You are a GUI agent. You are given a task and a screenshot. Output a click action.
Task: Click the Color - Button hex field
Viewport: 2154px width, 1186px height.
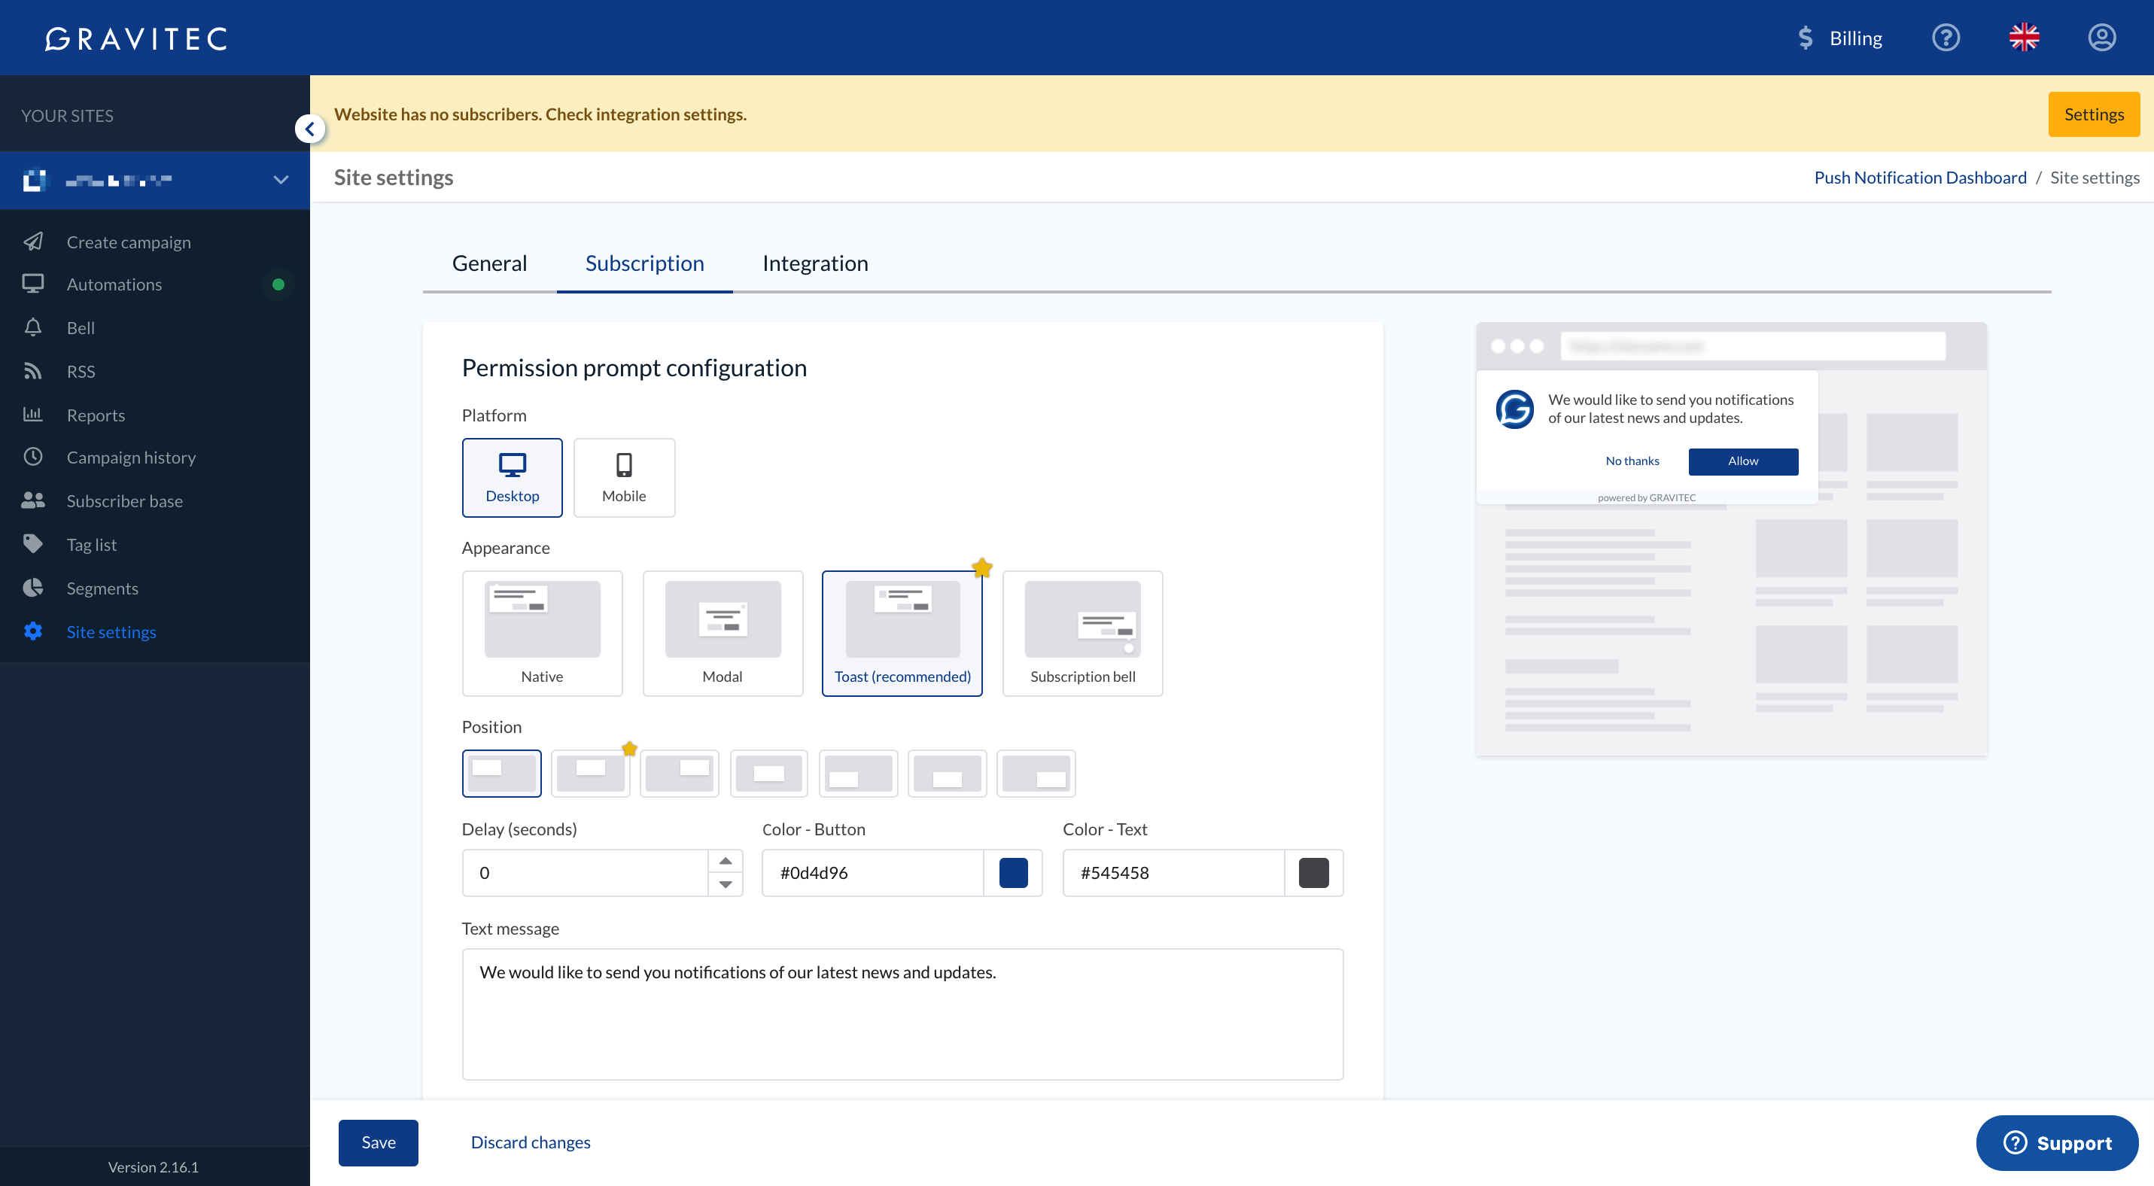pyautogui.click(x=873, y=873)
